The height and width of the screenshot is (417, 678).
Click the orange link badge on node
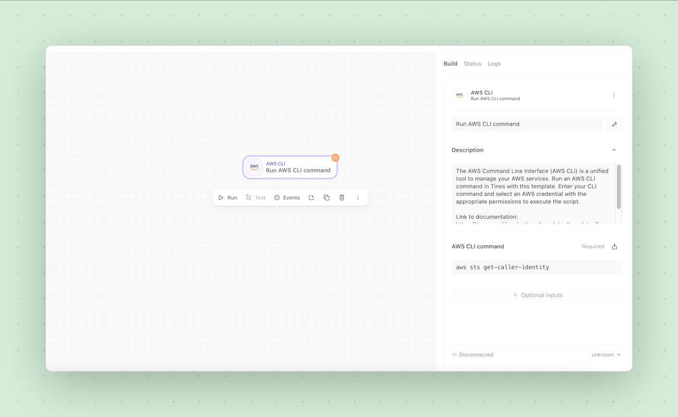click(x=335, y=157)
